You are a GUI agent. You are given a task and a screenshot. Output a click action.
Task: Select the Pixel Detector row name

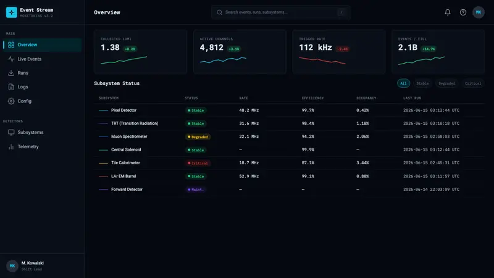[124, 111]
